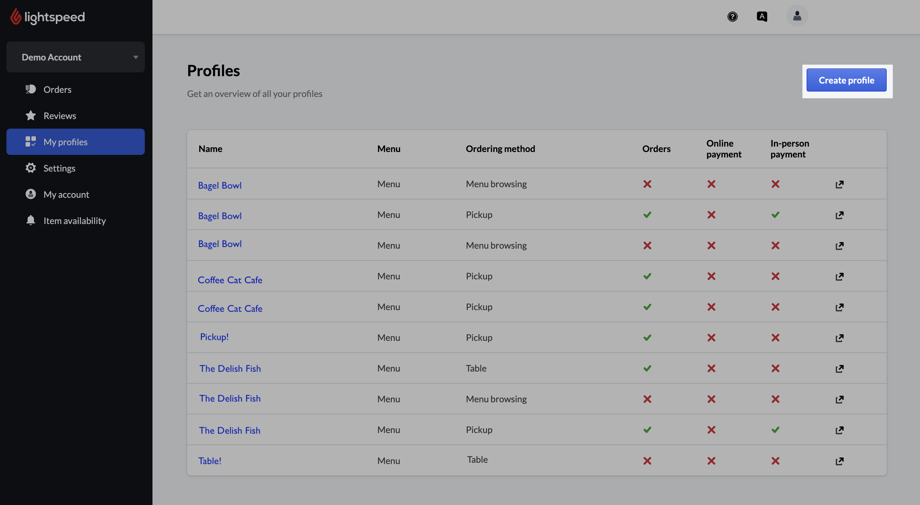
Task: Open My account page
Action: pyautogui.click(x=66, y=194)
